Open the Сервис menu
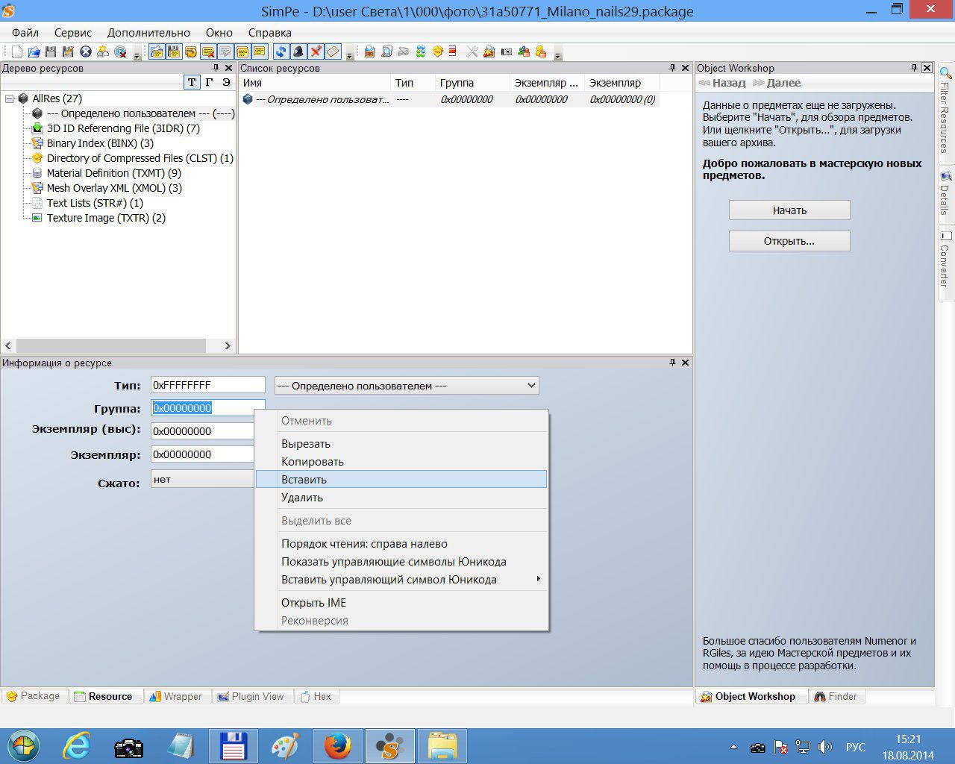Image resolution: width=955 pixels, height=764 pixels. tap(73, 32)
